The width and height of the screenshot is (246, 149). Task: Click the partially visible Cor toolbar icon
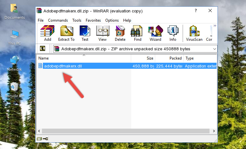click(209, 33)
